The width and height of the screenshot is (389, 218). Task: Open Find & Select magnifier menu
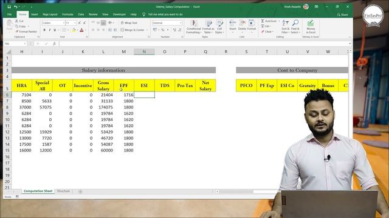[x=295, y=27]
